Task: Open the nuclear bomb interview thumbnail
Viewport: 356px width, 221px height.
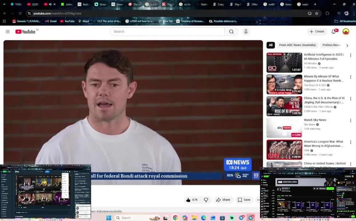Action: click(x=284, y=84)
